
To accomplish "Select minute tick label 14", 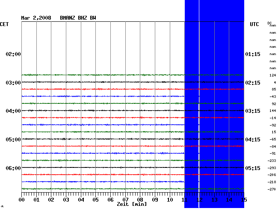I will 229,200.
